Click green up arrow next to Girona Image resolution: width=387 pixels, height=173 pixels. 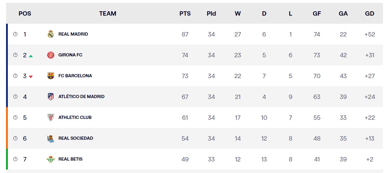[31, 56]
